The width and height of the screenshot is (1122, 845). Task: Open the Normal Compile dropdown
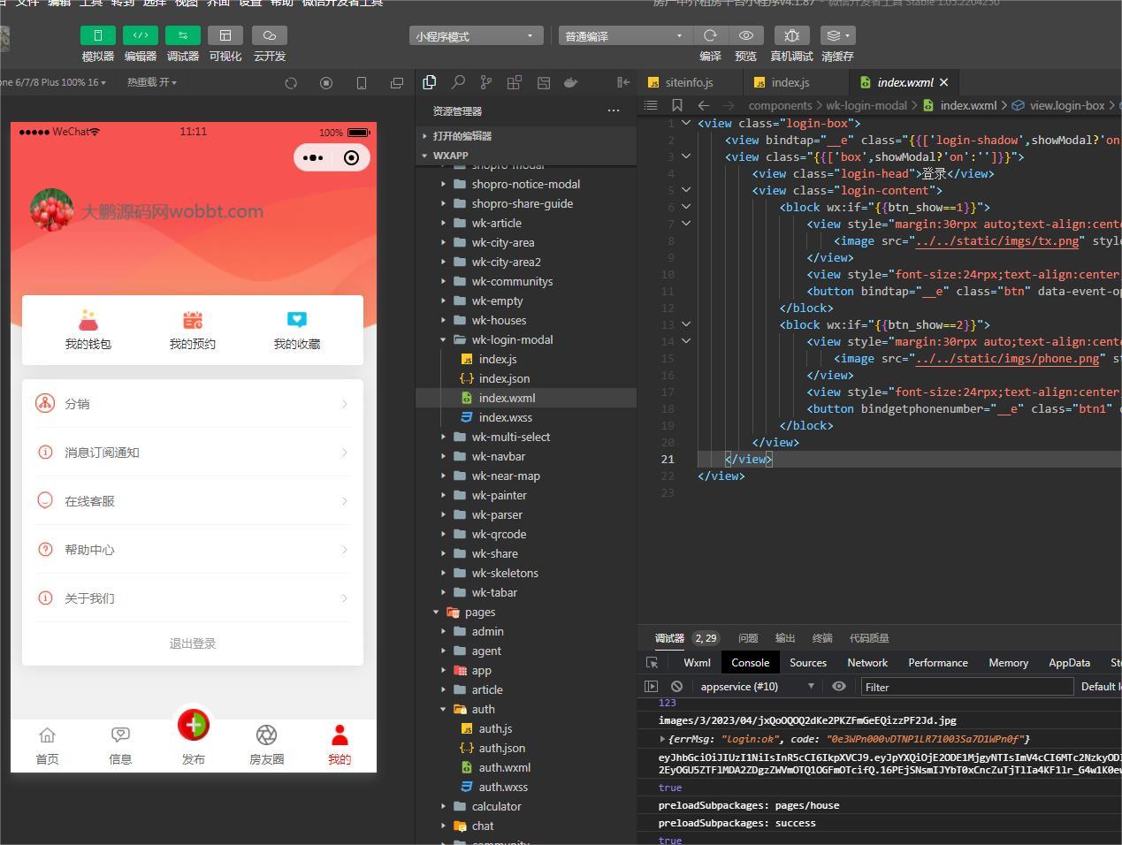coord(623,36)
